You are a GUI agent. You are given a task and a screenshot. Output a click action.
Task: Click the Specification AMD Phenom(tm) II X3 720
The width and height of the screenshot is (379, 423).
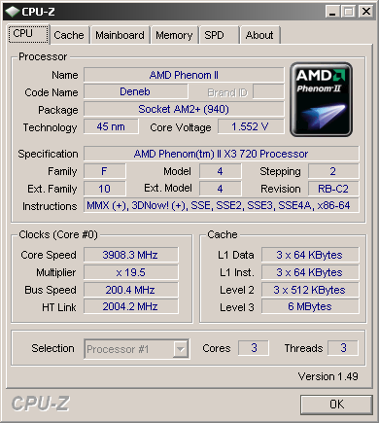coord(222,154)
